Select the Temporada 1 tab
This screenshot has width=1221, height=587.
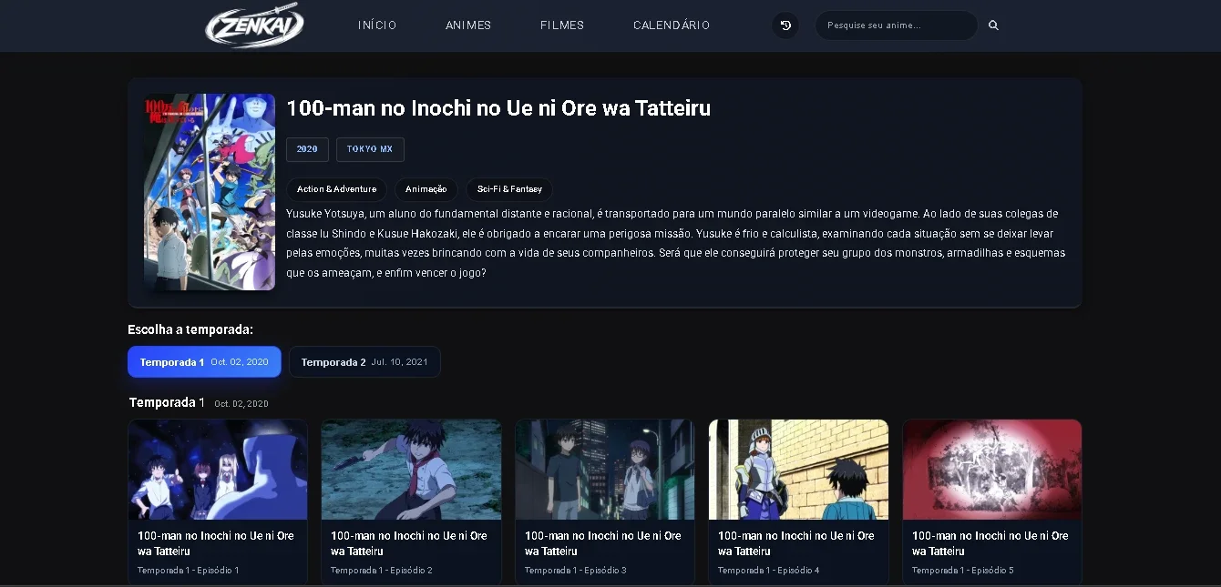click(204, 362)
